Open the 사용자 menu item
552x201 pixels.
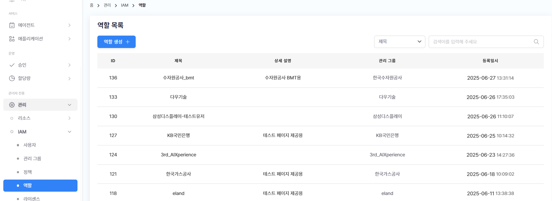pyautogui.click(x=30, y=145)
